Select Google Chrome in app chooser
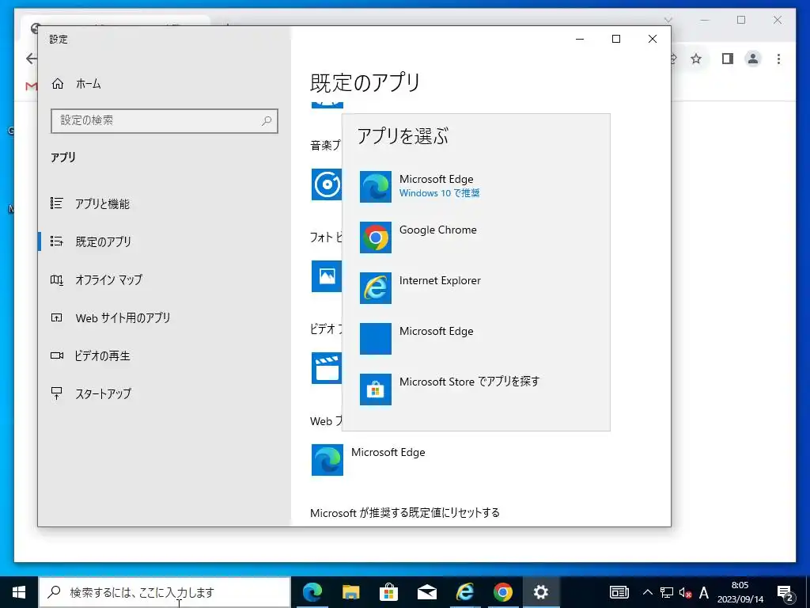The width and height of the screenshot is (810, 608). [x=475, y=237]
